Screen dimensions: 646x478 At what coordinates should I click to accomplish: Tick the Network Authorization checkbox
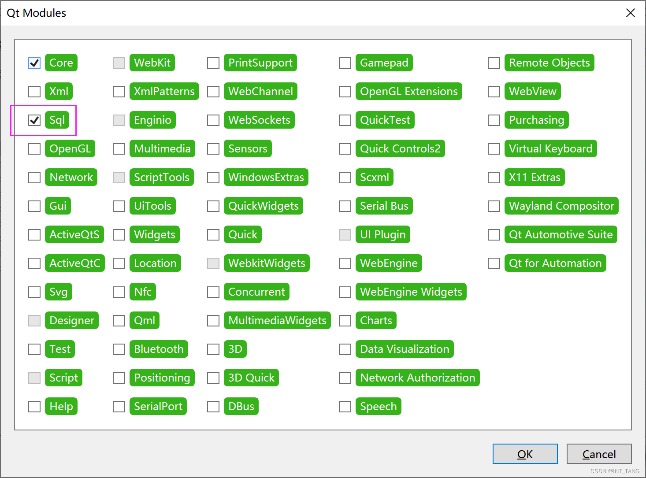pos(345,378)
